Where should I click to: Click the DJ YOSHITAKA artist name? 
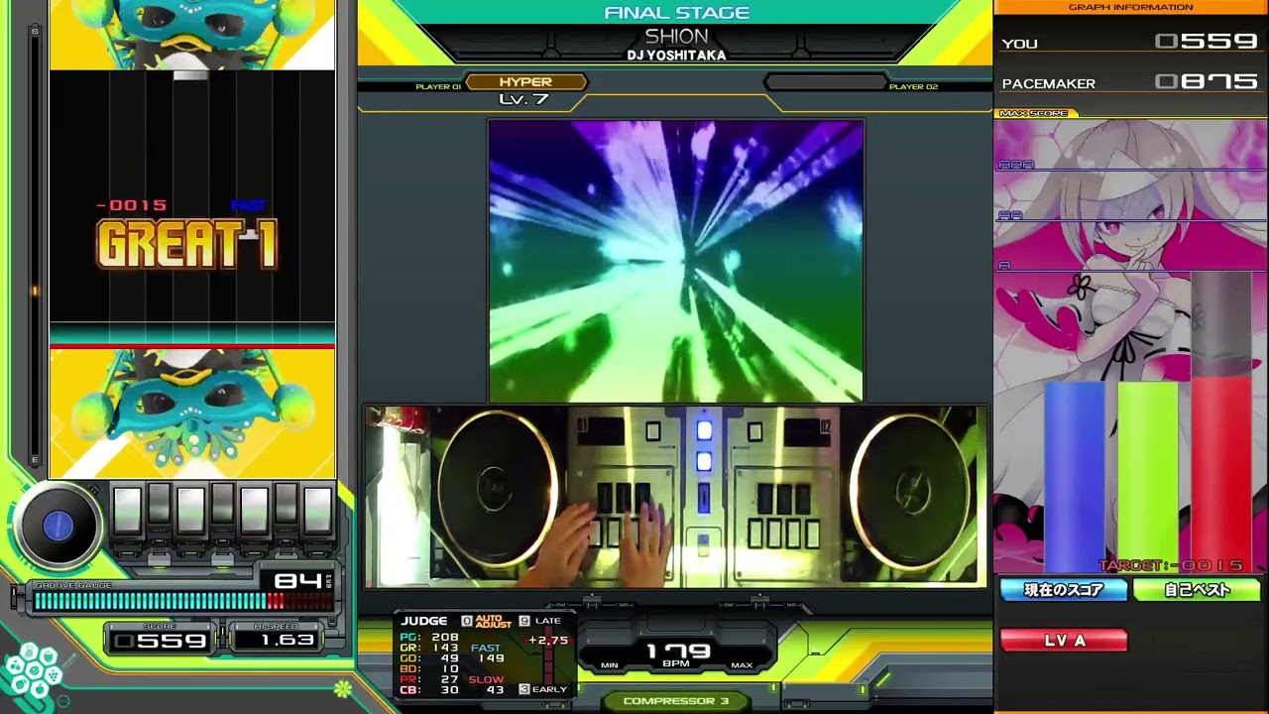tap(676, 56)
